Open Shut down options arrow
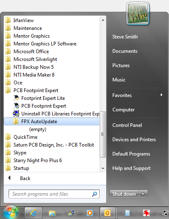The image size is (169, 219). 143,194
